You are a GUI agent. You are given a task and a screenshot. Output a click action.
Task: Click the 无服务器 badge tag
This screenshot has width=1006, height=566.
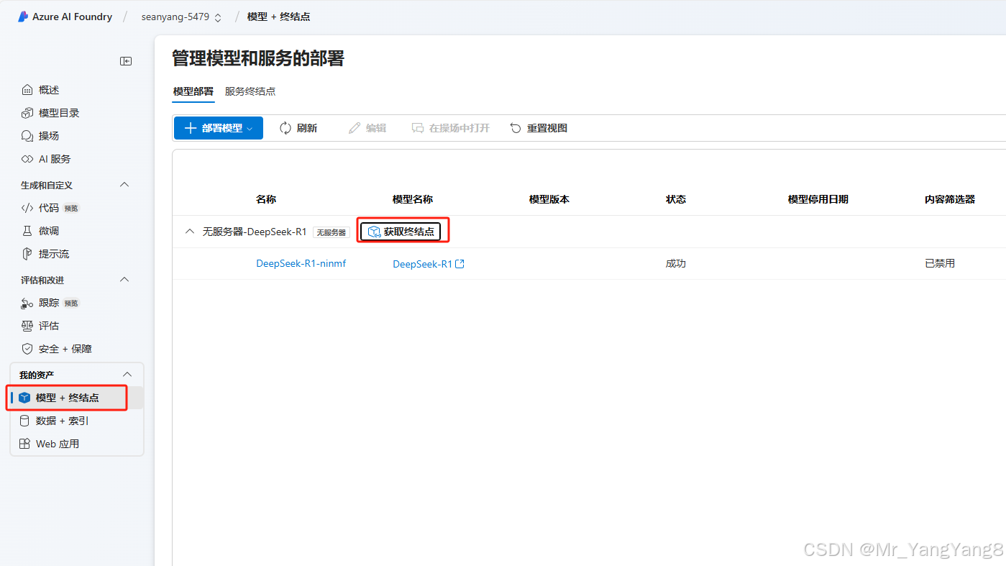pos(331,232)
